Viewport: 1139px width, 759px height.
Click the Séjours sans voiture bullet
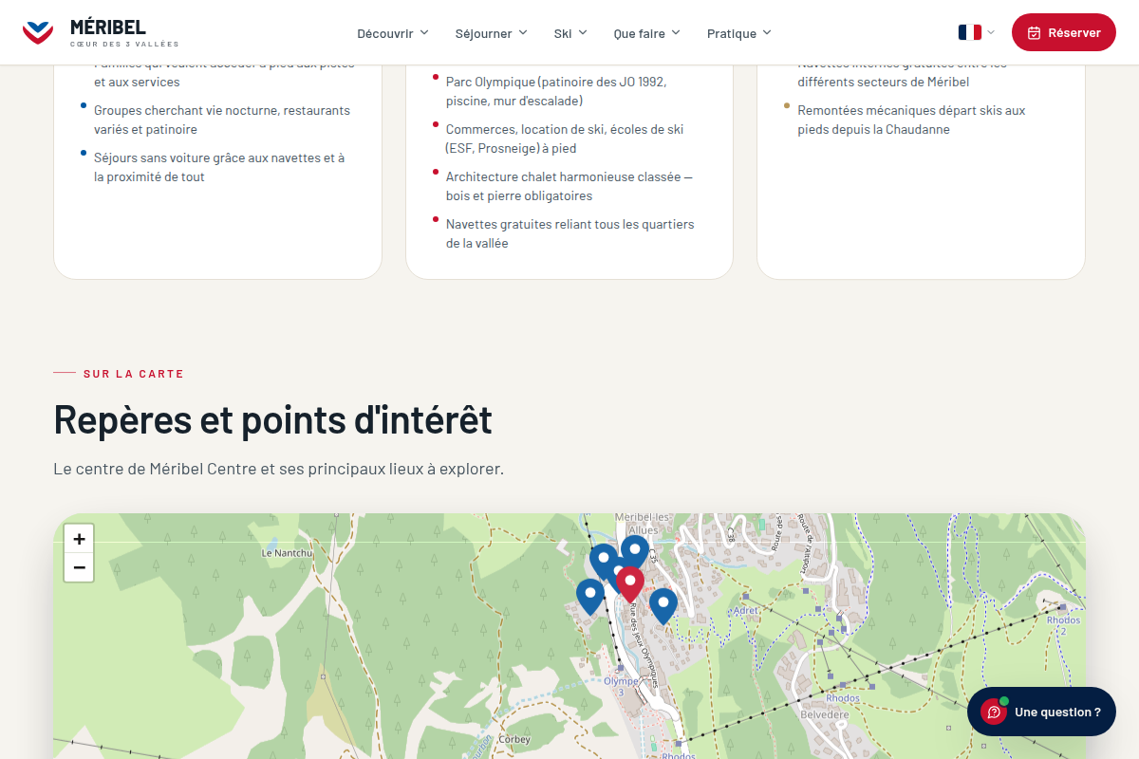(219, 167)
